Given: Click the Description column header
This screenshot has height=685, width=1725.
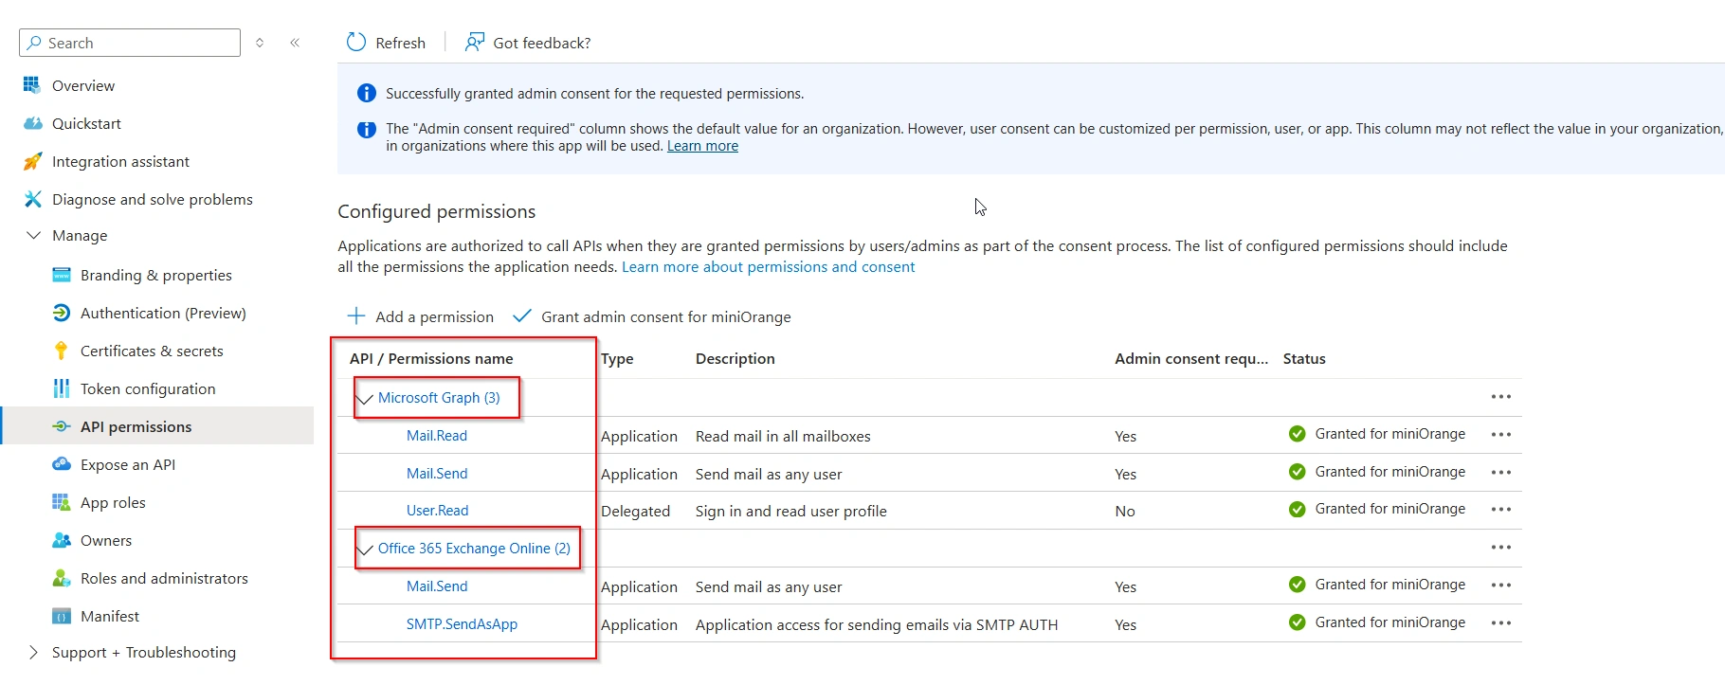Looking at the screenshot, I should (735, 358).
